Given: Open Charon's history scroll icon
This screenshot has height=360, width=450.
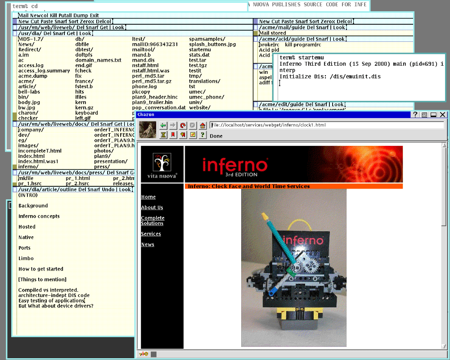Looking at the screenshot, I should (163, 135).
